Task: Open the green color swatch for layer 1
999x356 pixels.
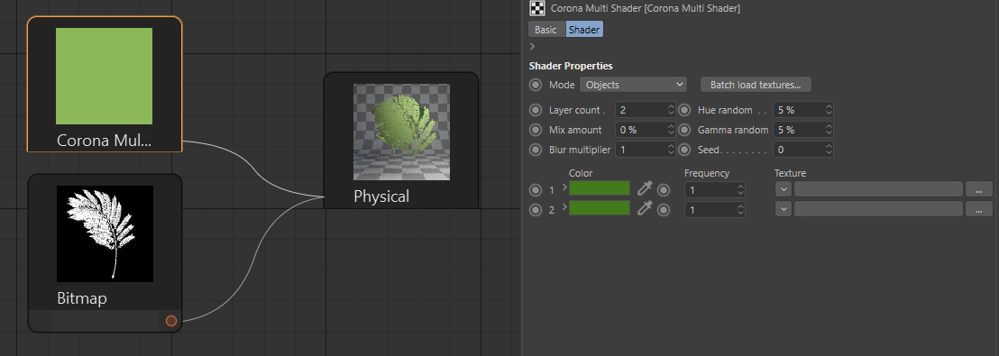Action: [600, 188]
